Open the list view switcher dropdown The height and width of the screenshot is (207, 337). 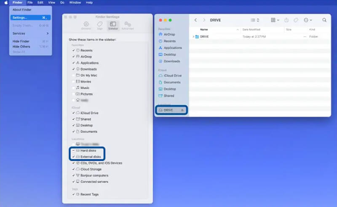pyautogui.click(x=255, y=20)
